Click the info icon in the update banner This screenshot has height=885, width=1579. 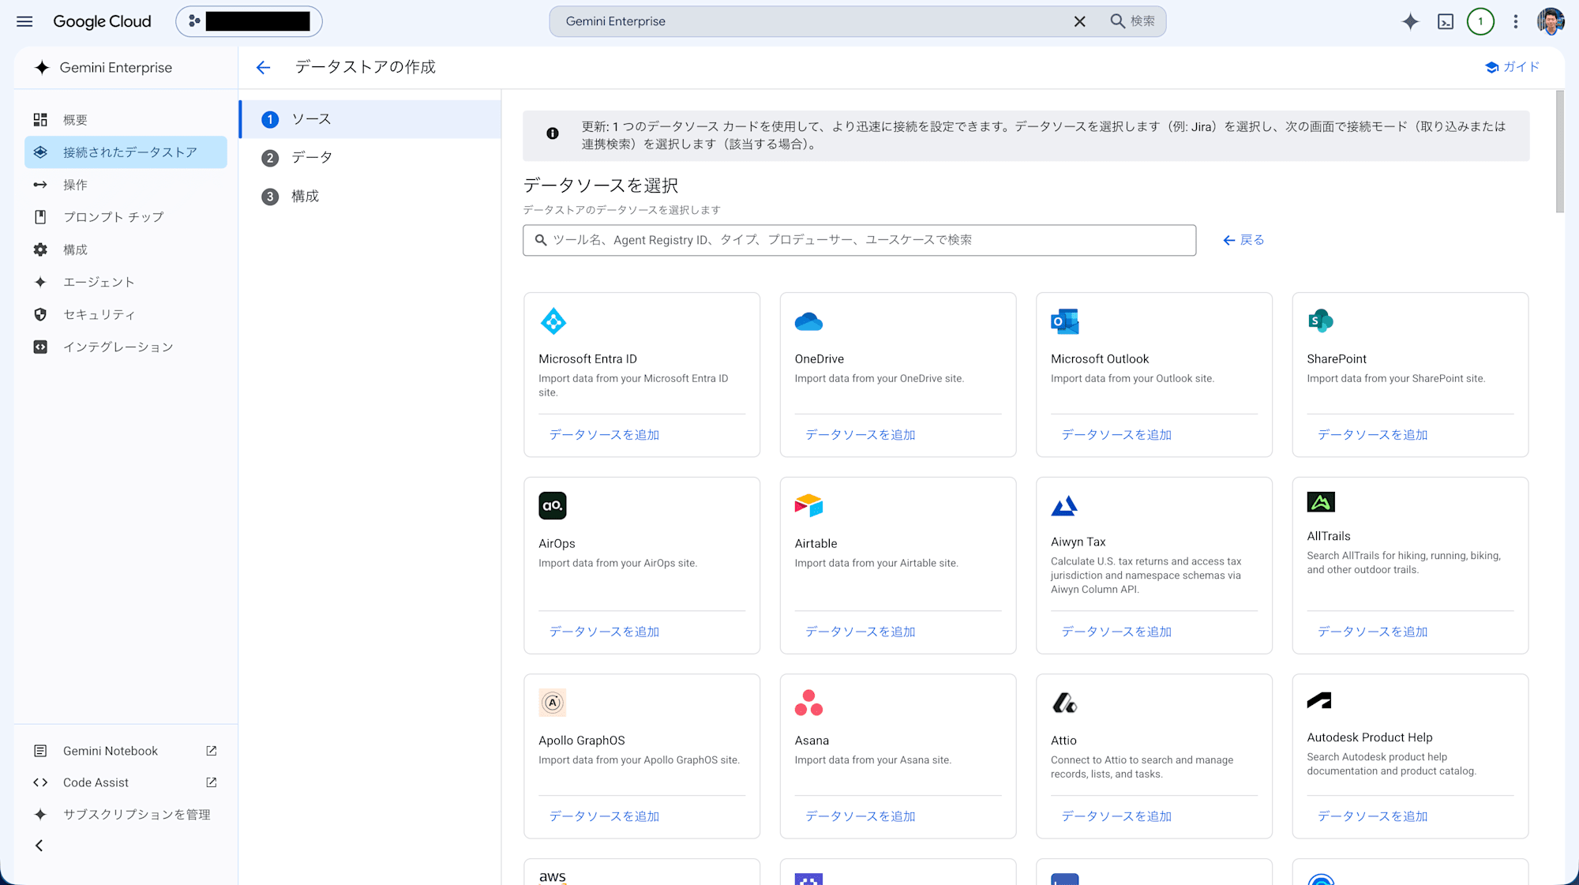pos(553,133)
